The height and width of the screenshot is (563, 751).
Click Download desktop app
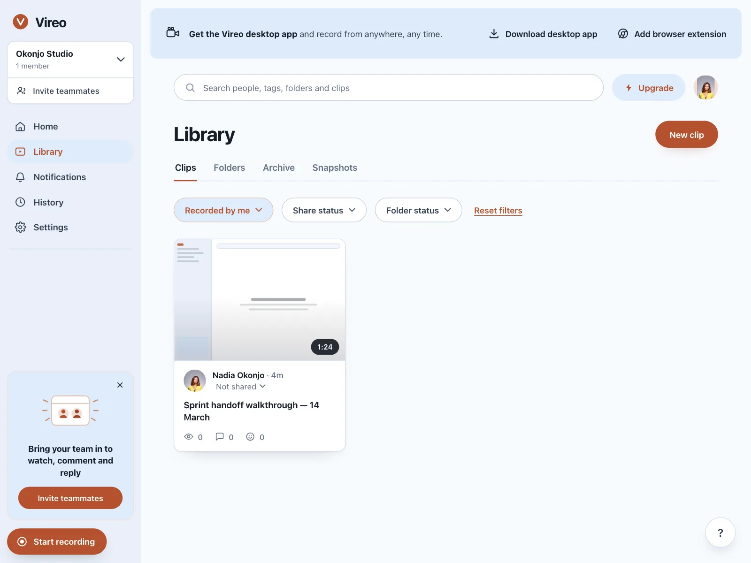tap(543, 34)
